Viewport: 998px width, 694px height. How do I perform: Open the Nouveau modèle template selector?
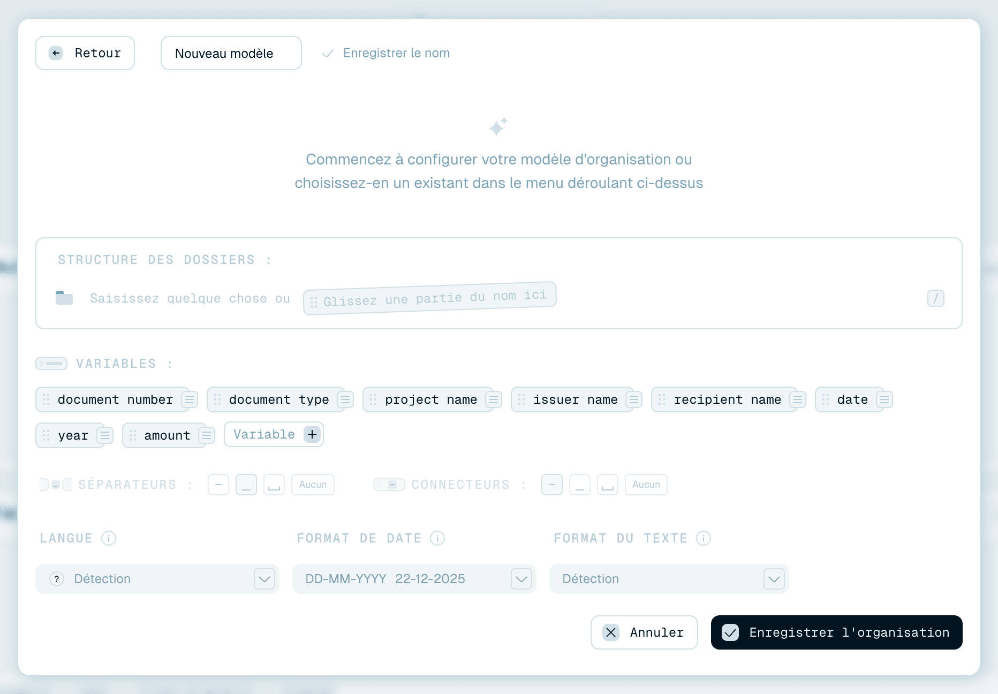tap(231, 53)
